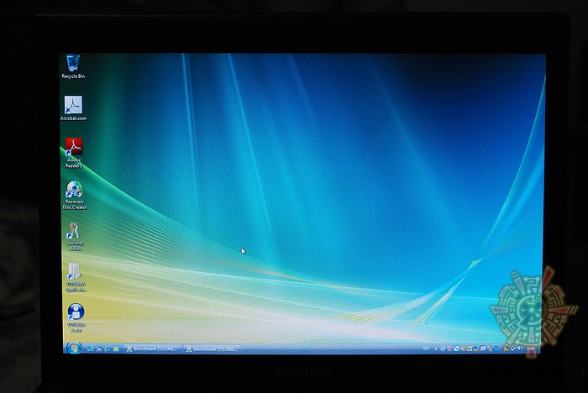Launch the Security Assist shortcut
This screenshot has width=588, height=393.
(75, 236)
